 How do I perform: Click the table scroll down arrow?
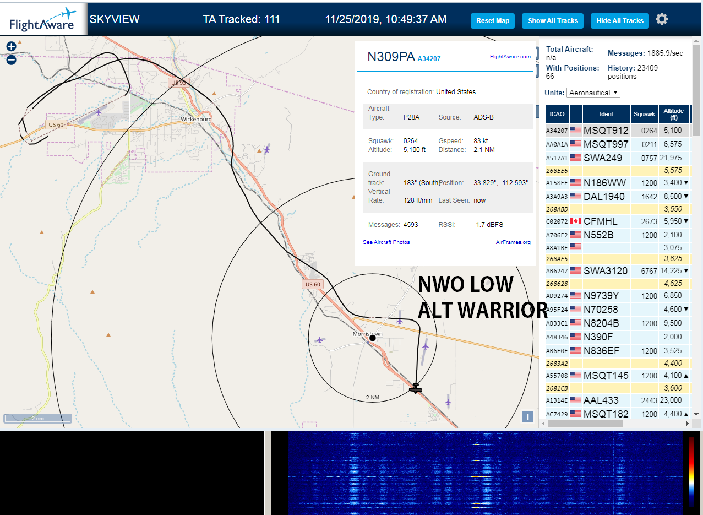coord(696,414)
